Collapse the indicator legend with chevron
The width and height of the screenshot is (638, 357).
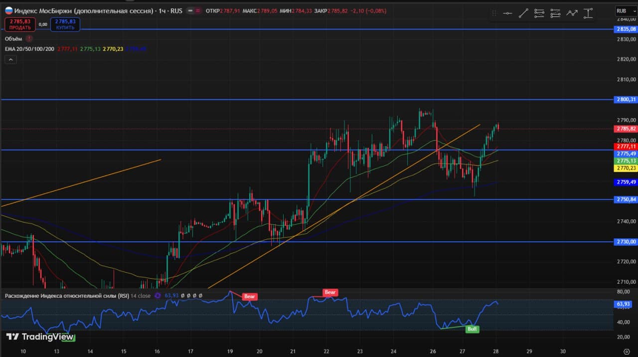point(10,59)
